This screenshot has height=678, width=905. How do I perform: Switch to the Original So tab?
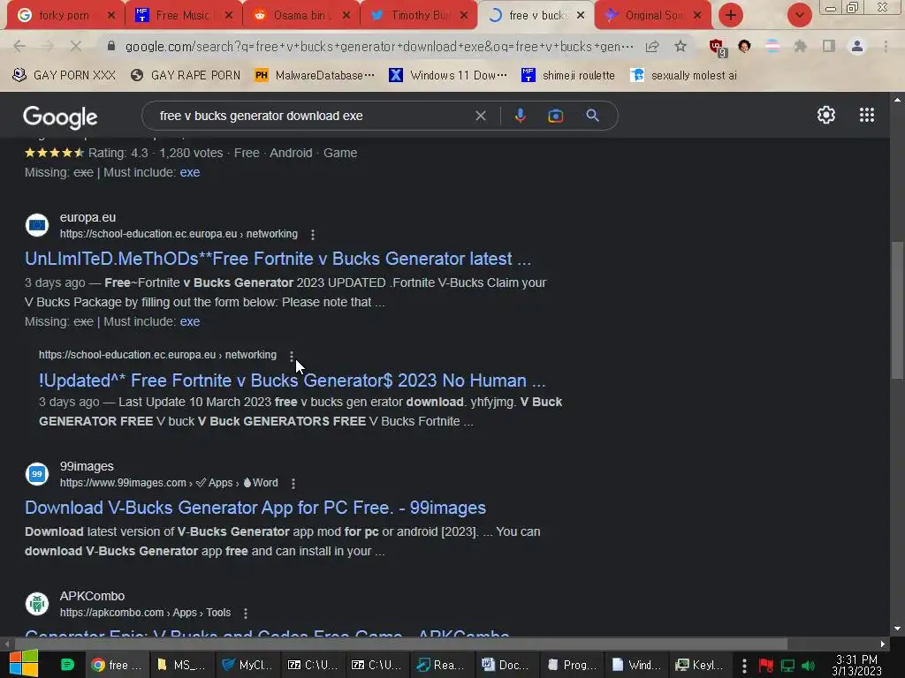click(653, 15)
